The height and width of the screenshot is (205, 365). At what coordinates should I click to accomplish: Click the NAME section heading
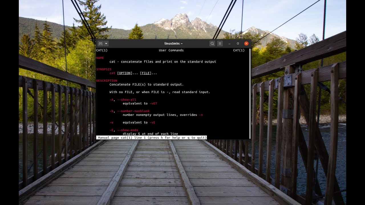click(100, 58)
